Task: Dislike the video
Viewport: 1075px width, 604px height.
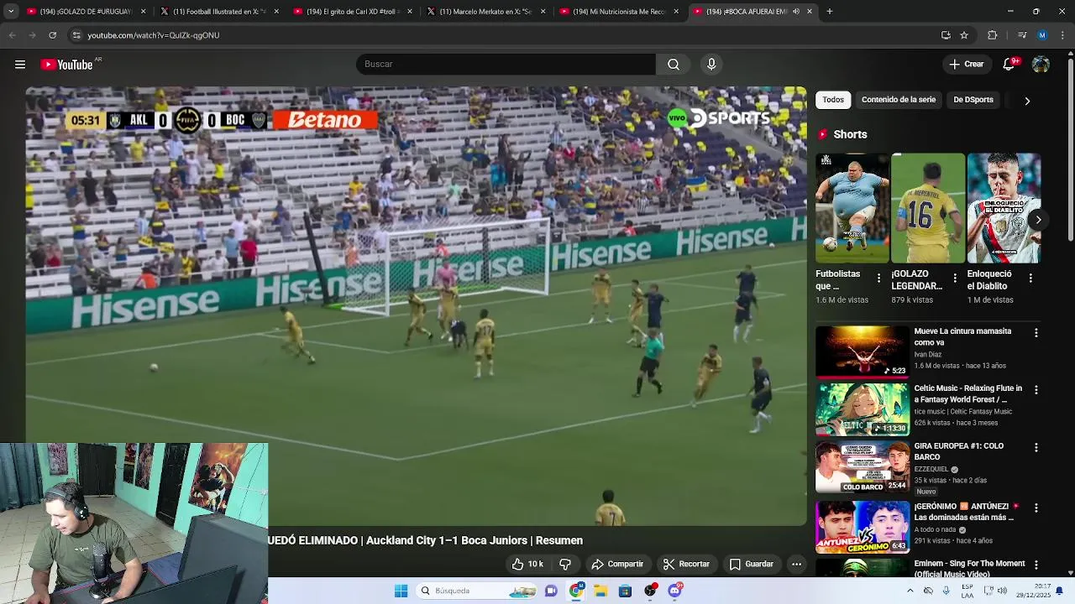Action: pyautogui.click(x=565, y=565)
